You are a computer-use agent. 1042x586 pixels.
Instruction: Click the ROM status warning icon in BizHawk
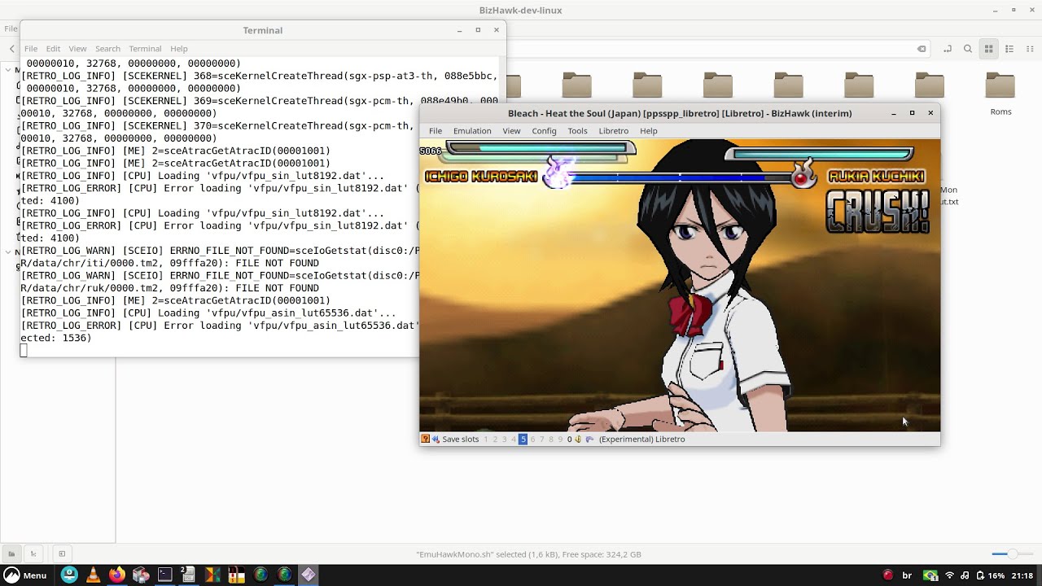[x=425, y=439]
